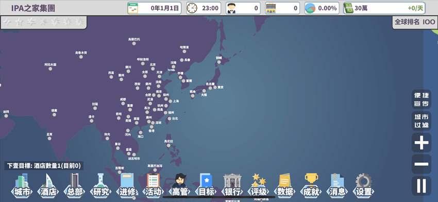Click the 全球排名 global ranking badge
Image resolution: width=438 pixels, height=202 pixels.
[415, 22]
